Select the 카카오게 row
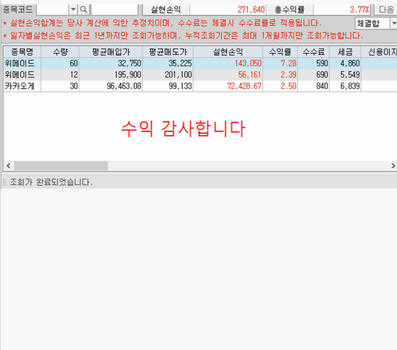Viewport: 397px width, 350px height. (x=200, y=86)
